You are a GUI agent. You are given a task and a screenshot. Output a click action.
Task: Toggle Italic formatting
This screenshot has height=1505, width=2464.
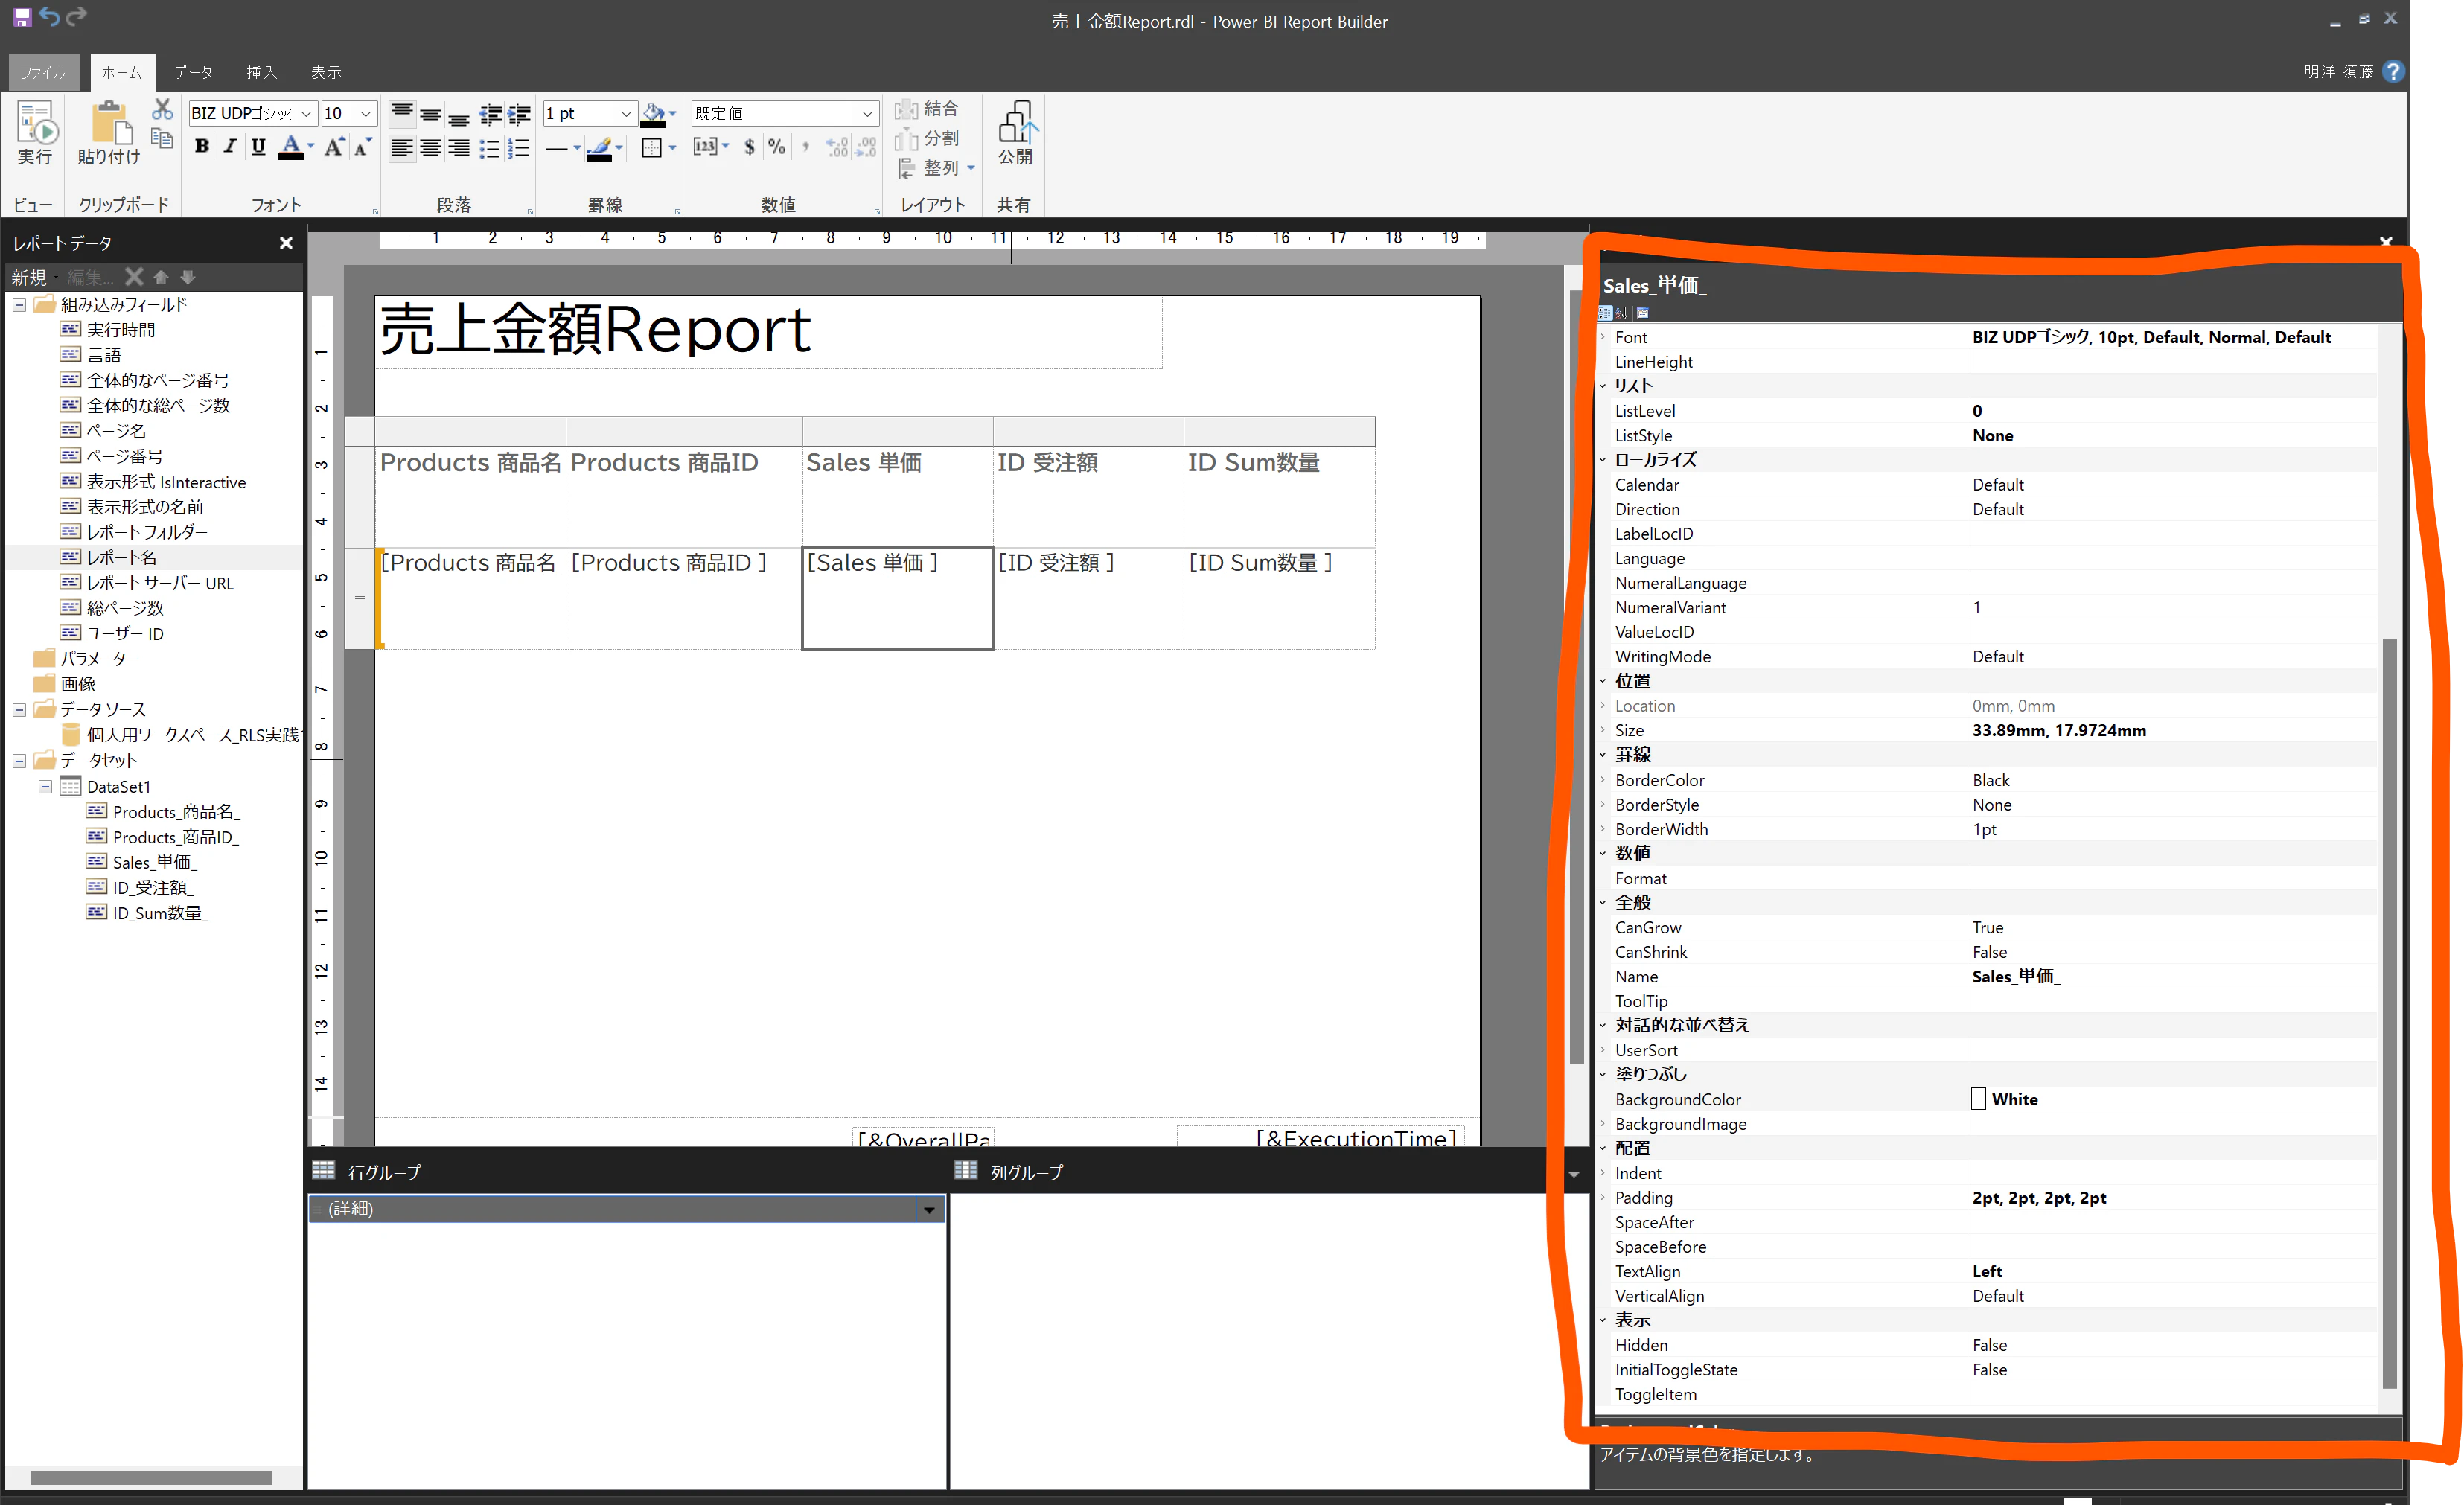point(230,147)
